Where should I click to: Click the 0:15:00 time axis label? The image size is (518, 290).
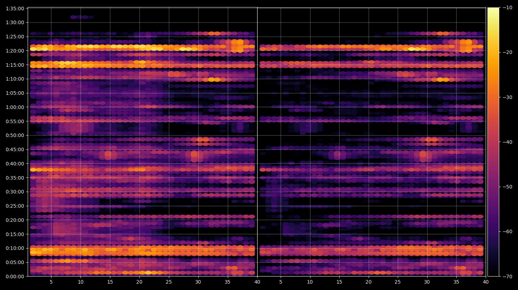[15, 234]
